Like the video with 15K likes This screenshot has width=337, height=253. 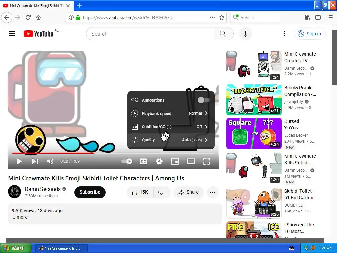(140, 192)
